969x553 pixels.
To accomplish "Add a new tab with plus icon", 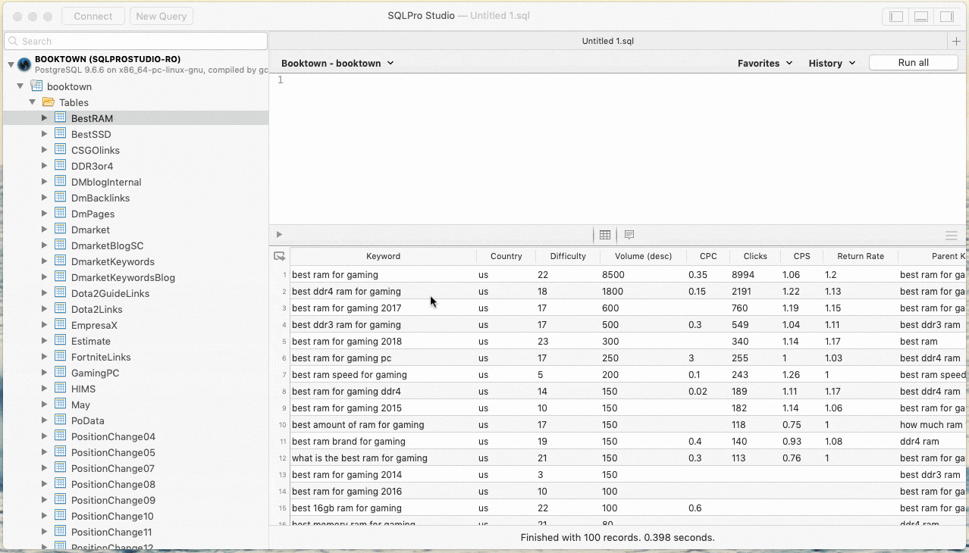I will point(957,41).
